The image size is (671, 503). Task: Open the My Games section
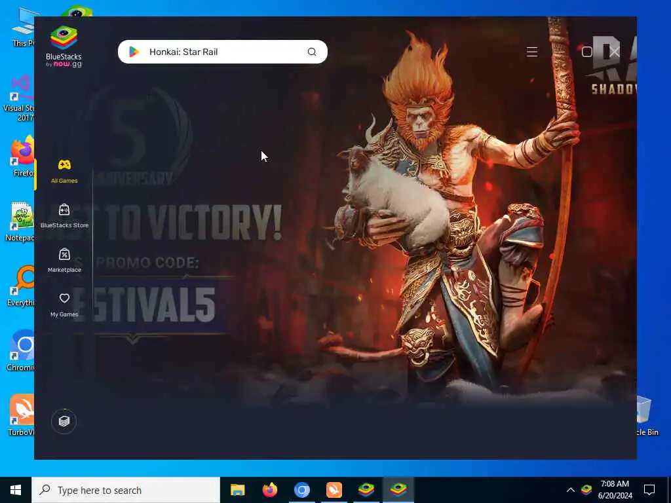point(64,305)
